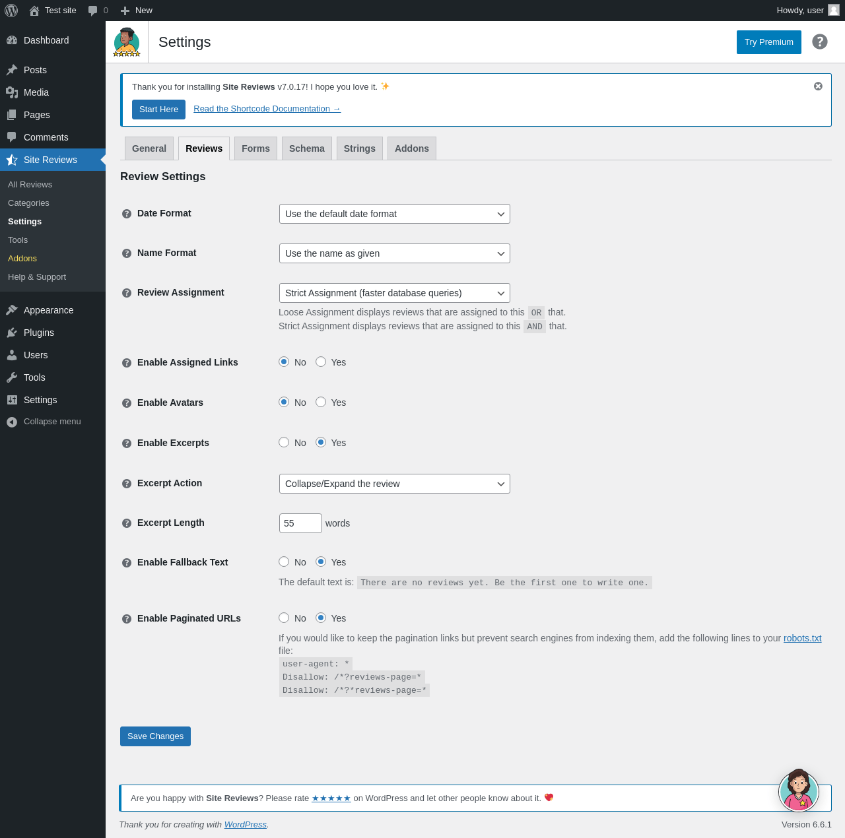
Task: Dismiss the installation notice
Action: 818,86
